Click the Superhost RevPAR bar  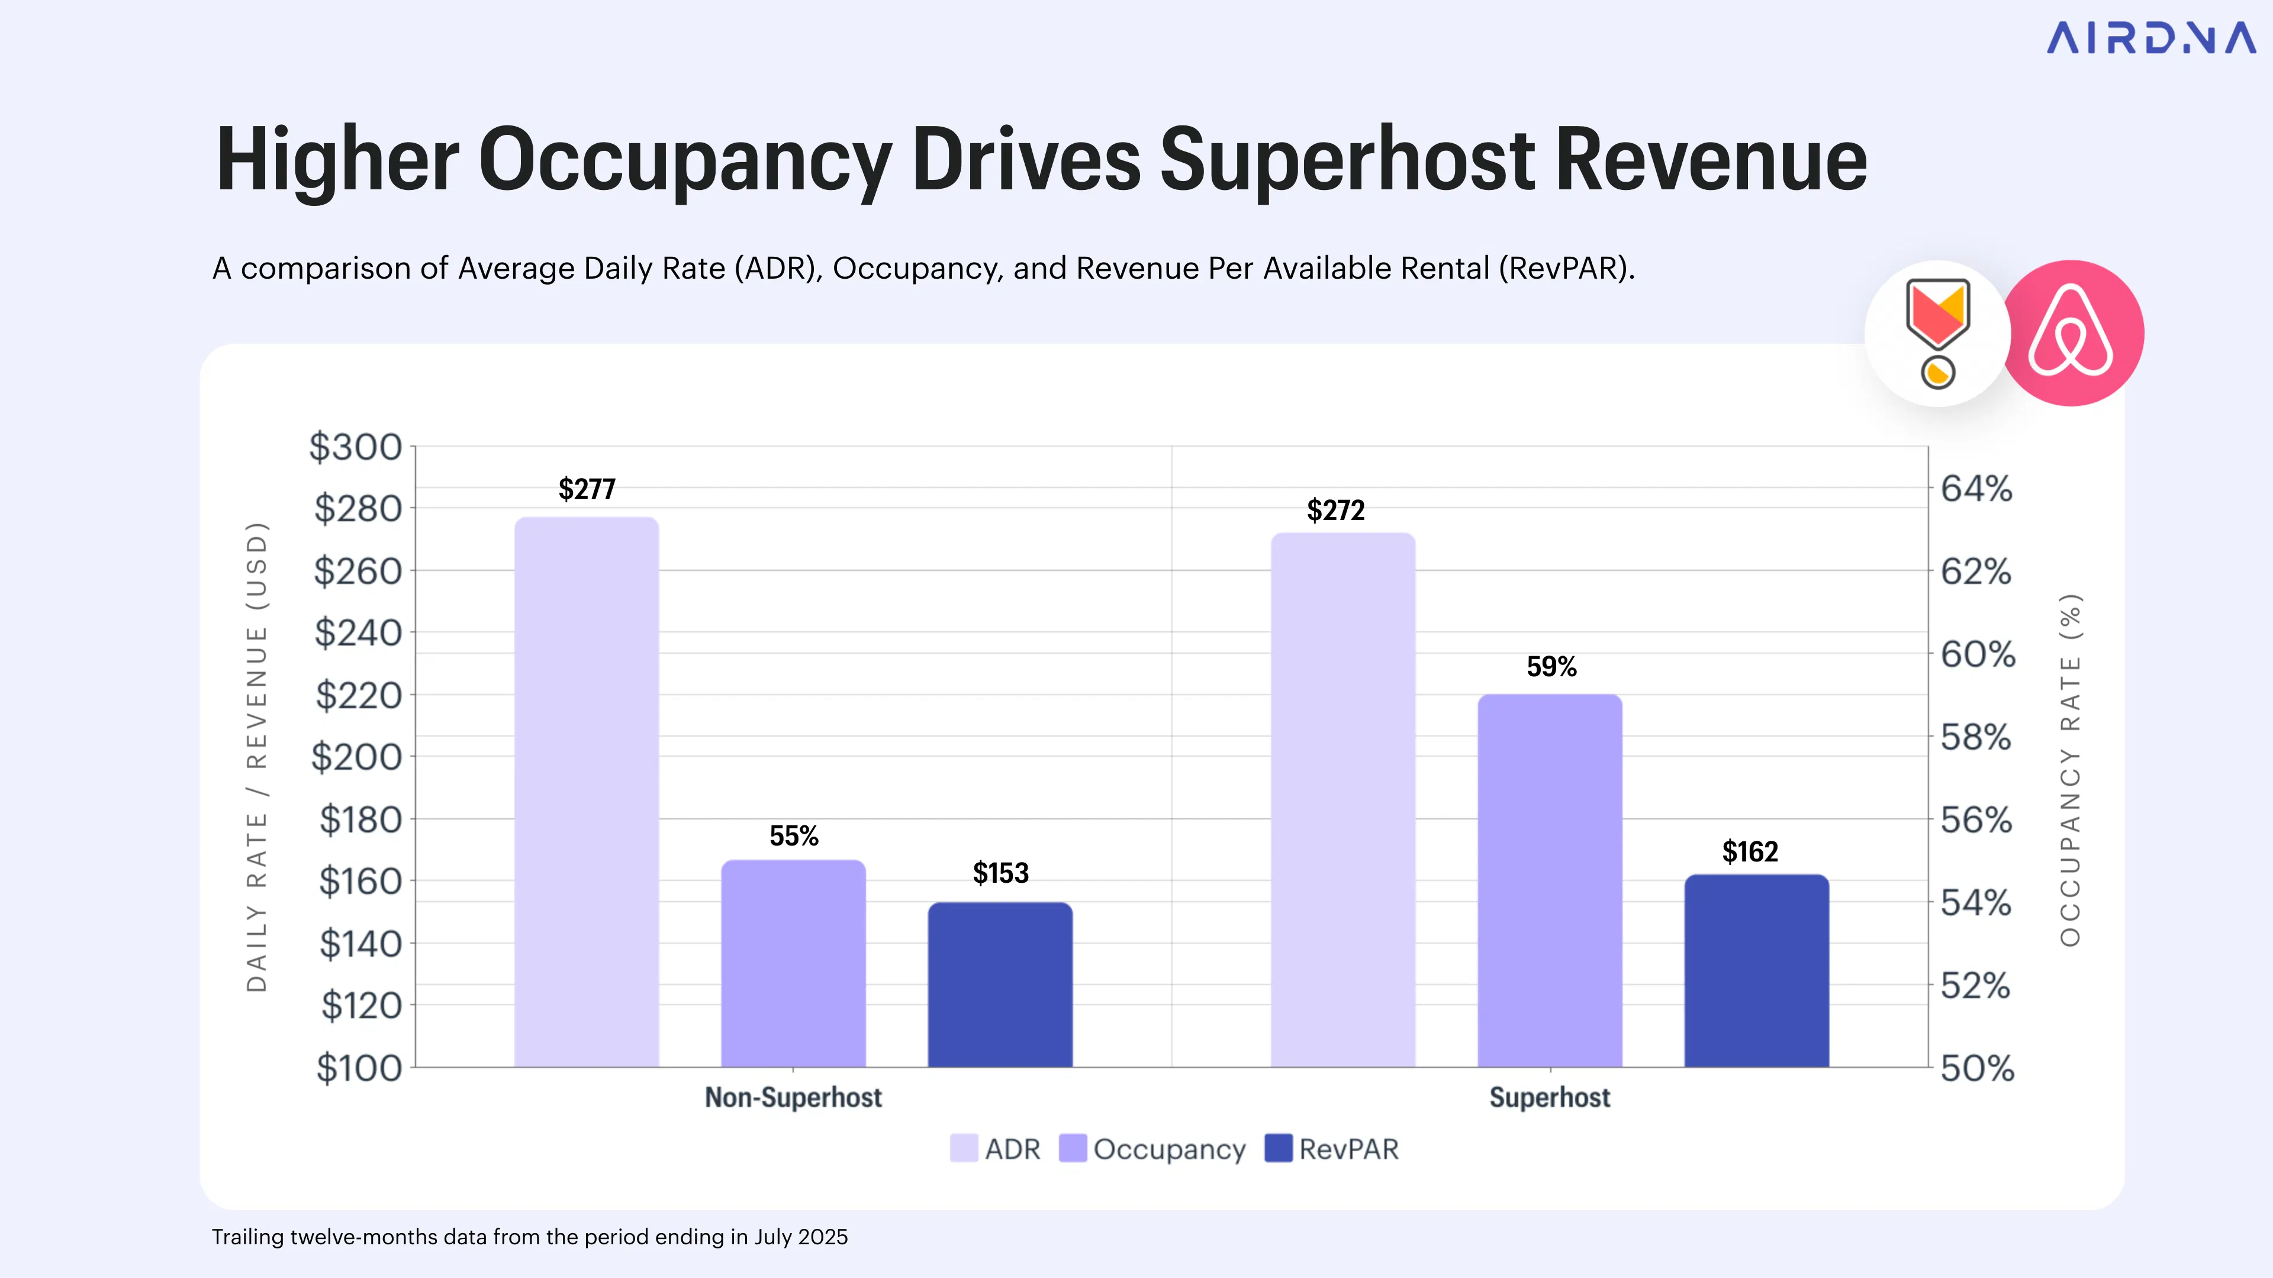[1757, 970]
